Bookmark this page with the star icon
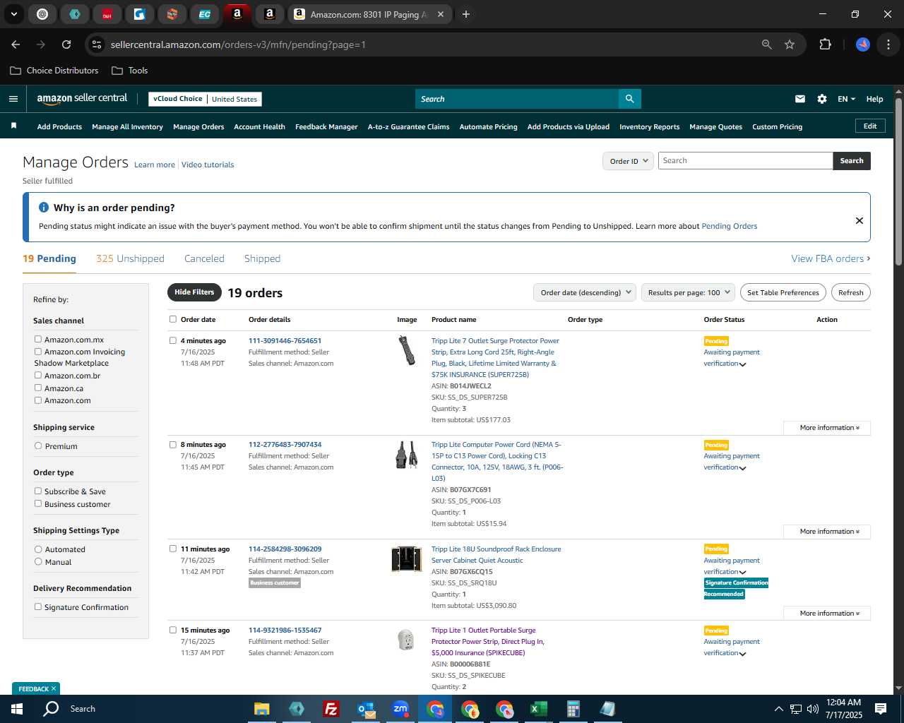 [790, 44]
